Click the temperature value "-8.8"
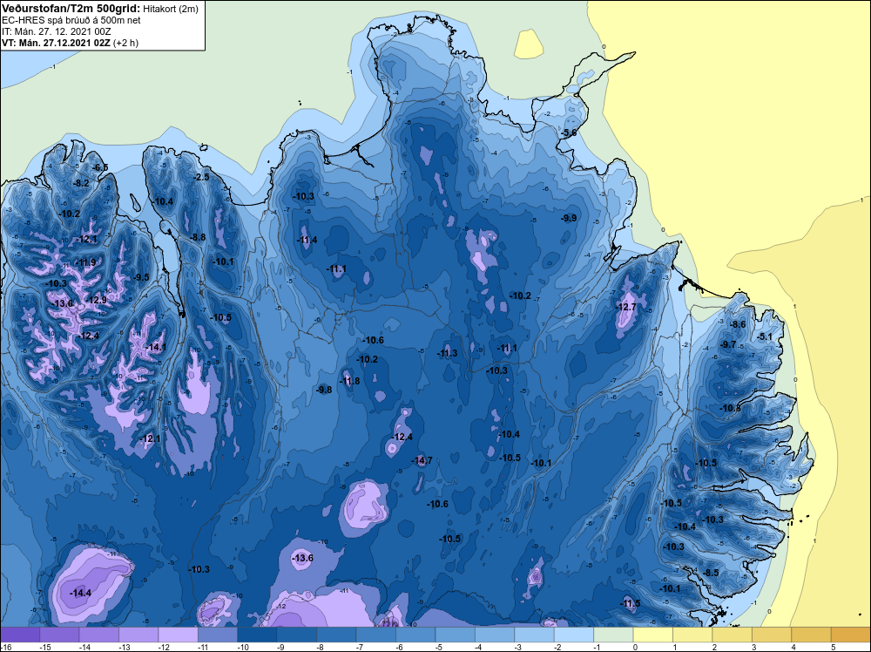The height and width of the screenshot is (652, 871). (198, 237)
